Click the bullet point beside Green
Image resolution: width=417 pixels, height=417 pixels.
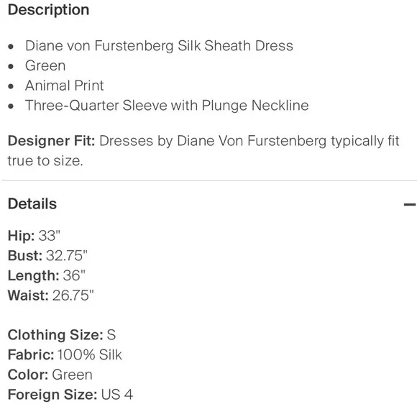[11, 66]
